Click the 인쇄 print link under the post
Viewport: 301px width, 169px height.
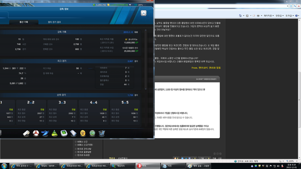214,158
